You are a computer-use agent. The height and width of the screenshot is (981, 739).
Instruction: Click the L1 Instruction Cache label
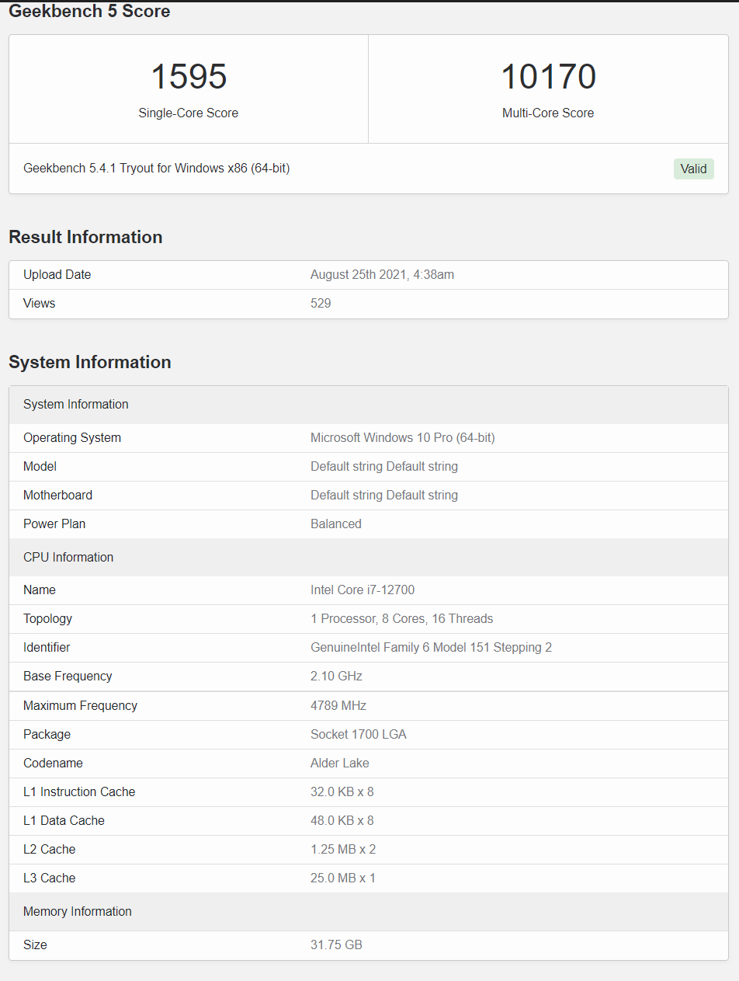point(79,791)
